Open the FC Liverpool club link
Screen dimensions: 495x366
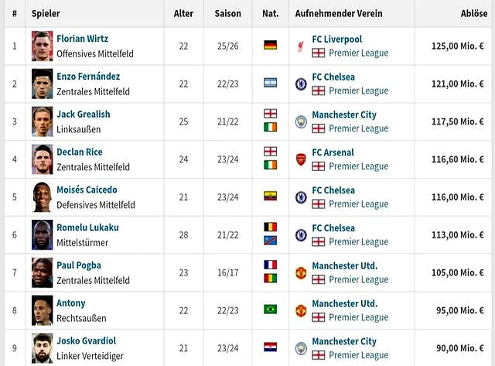[337, 39]
